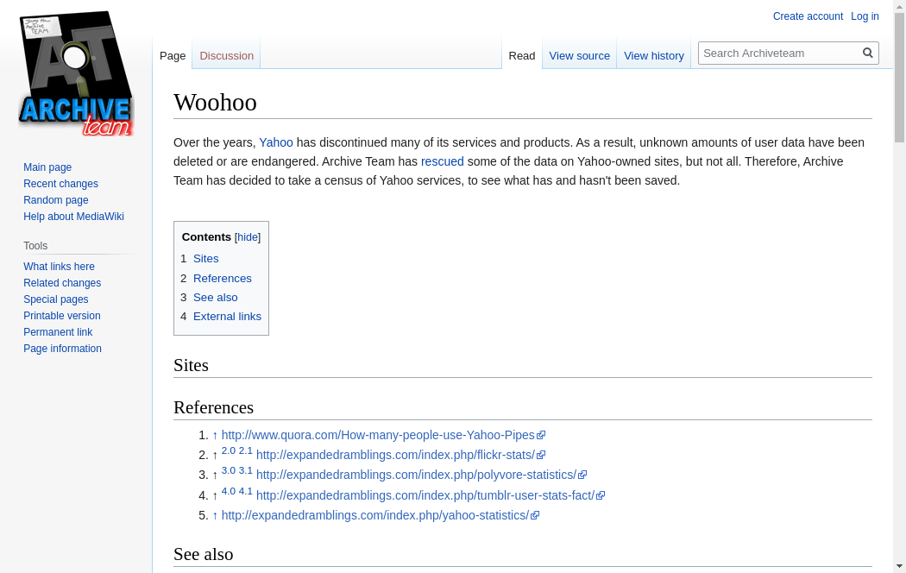Viewport: 906px width, 573px height.
Task: Click up-arrow backlink of Quora reference
Action: coord(215,436)
